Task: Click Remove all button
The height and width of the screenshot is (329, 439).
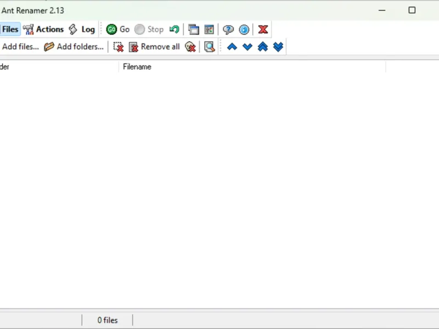Action: click(x=154, y=47)
